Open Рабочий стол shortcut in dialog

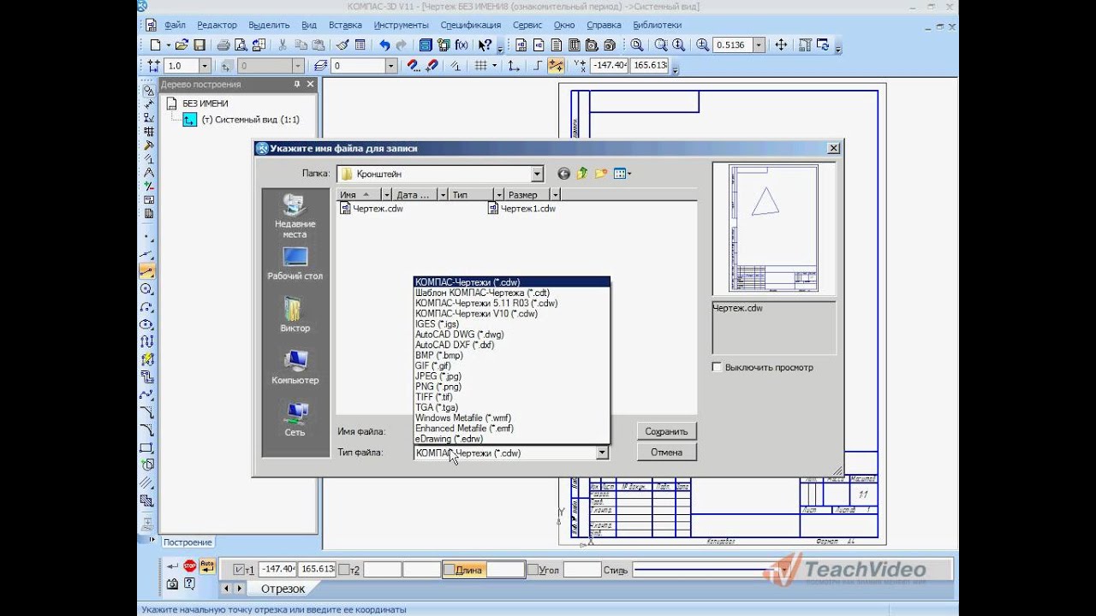pyautogui.click(x=295, y=264)
